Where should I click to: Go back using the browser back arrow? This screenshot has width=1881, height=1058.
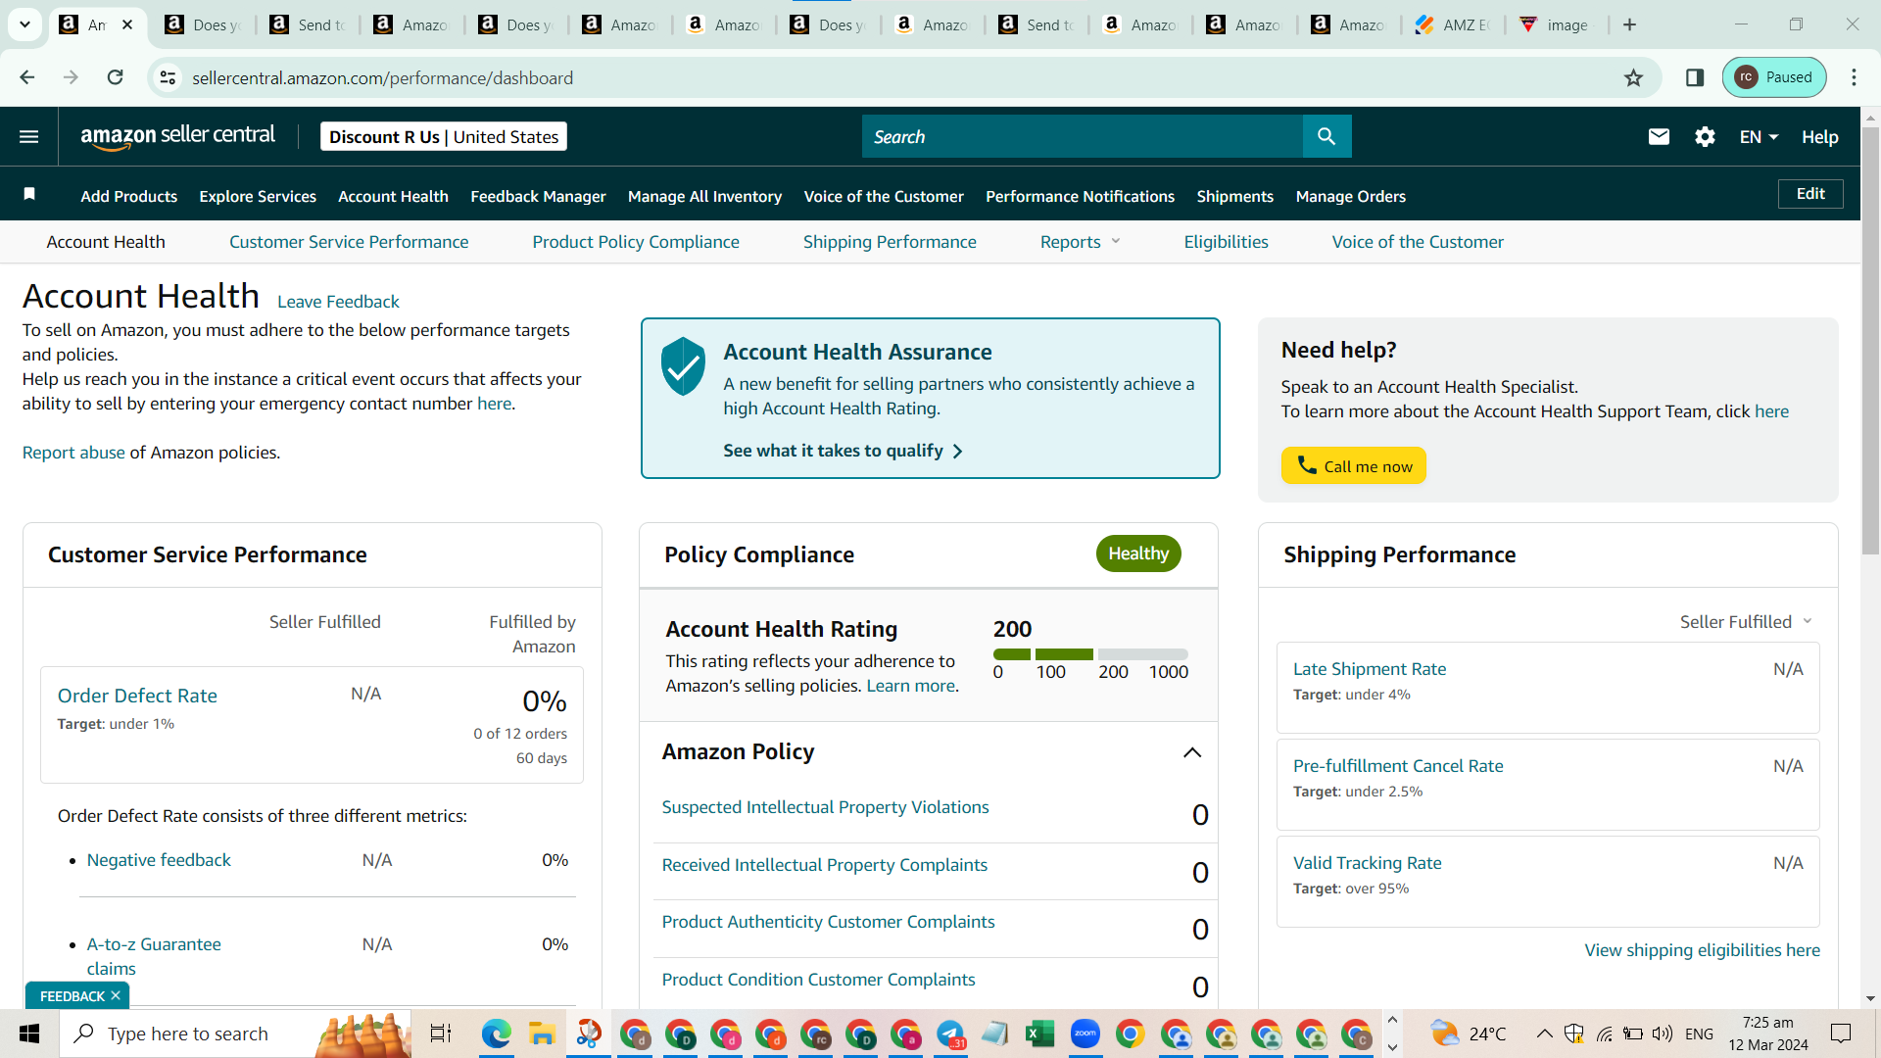click(27, 77)
